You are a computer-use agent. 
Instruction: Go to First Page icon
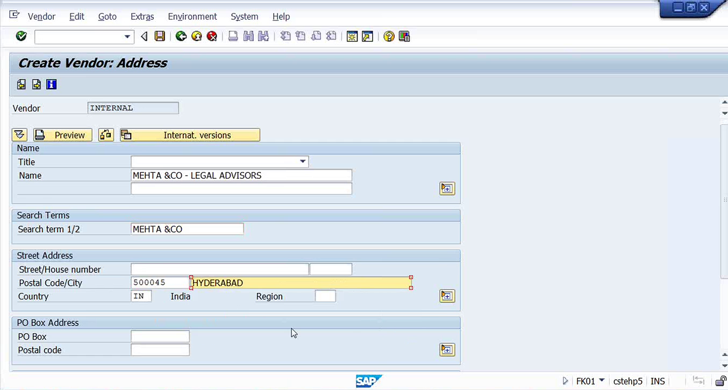286,37
